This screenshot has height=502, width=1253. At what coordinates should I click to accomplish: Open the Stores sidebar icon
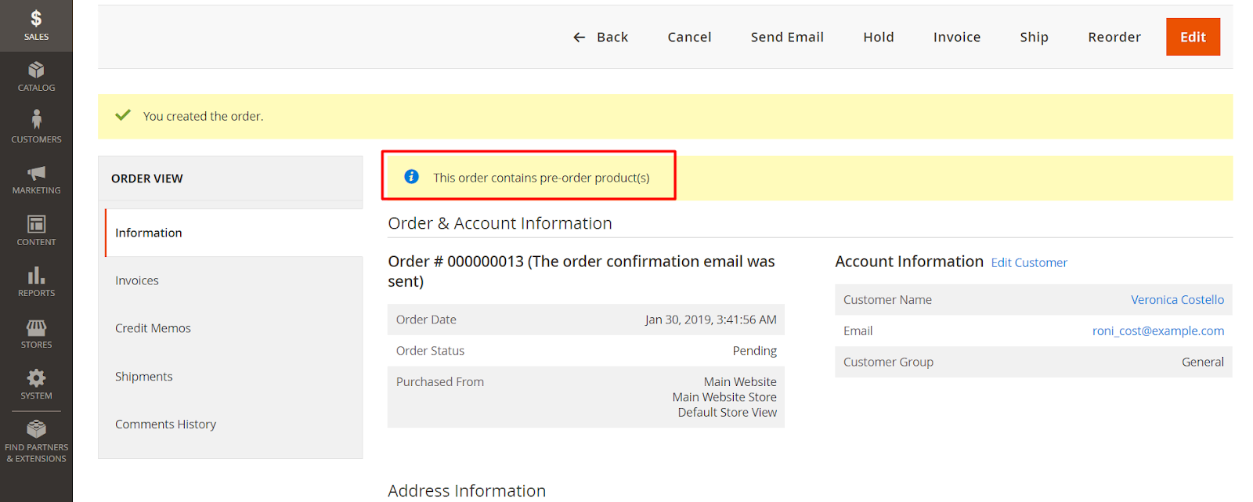(x=36, y=327)
